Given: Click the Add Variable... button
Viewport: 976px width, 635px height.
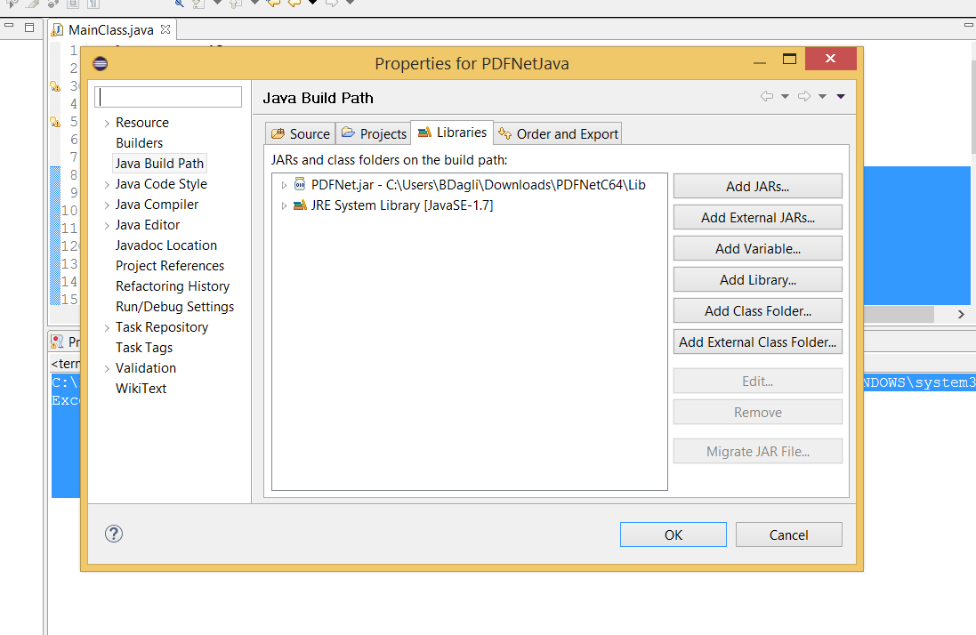Looking at the screenshot, I should point(757,248).
